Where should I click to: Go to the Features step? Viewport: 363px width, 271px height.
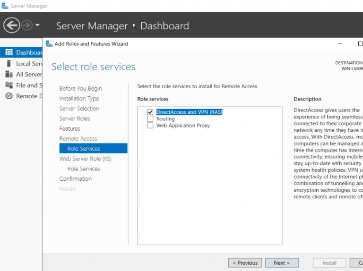coord(69,128)
